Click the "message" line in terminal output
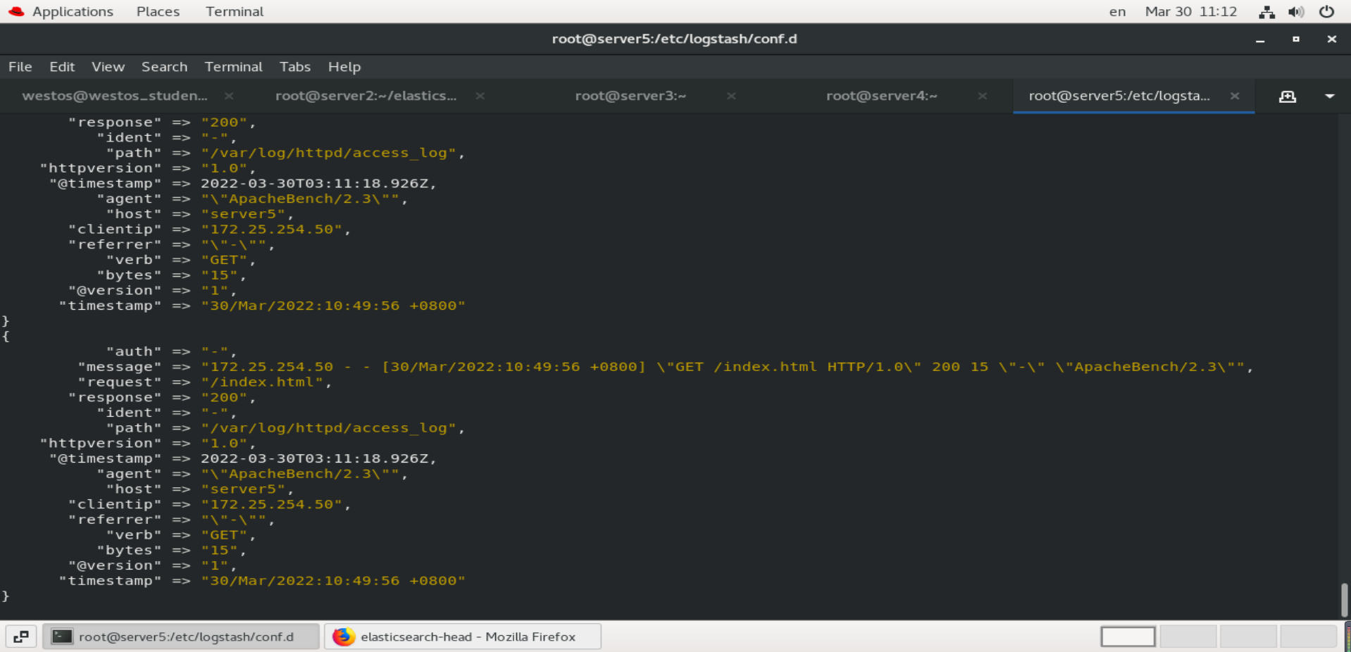The image size is (1351, 652). click(666, 367)
